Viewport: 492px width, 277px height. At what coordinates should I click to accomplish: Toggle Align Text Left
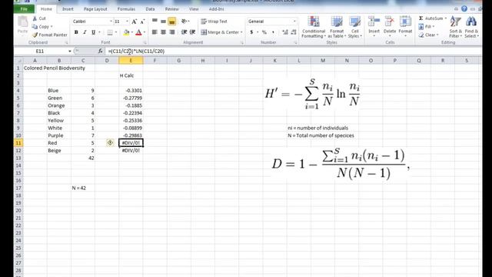[155, 32]
